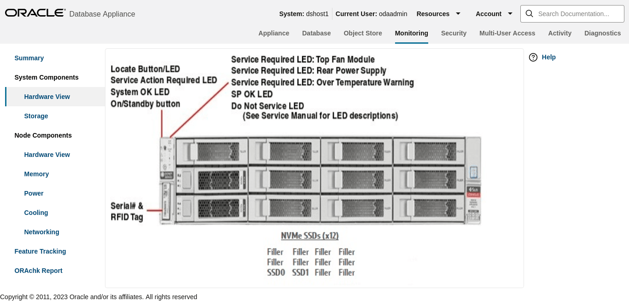Click the search magnifier icon
Viewport: 629px width, 301px height.
coord(529,14)
